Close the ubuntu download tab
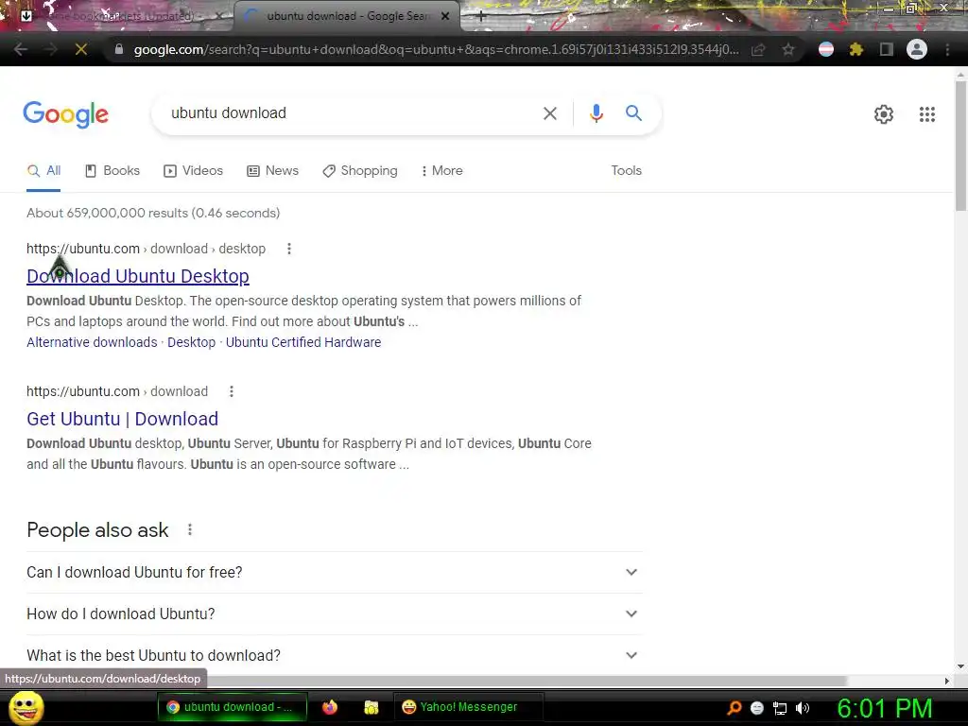Viewport: 968px width, 726px height. point(445,16)
